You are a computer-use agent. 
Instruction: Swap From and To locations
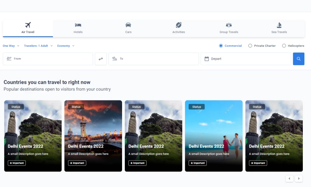(101, 59)
